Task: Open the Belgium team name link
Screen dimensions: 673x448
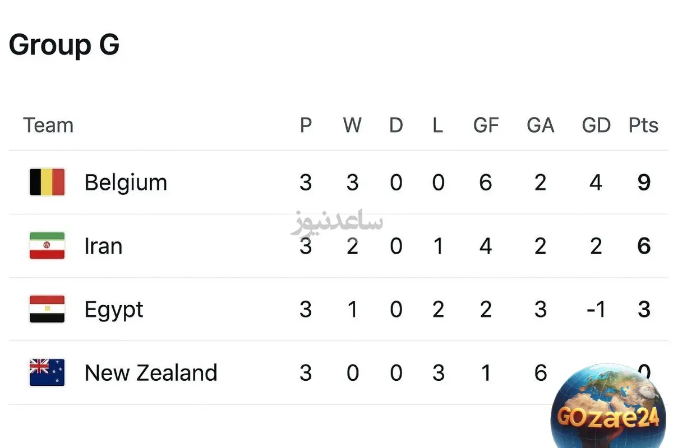Action: coord(126,183)
